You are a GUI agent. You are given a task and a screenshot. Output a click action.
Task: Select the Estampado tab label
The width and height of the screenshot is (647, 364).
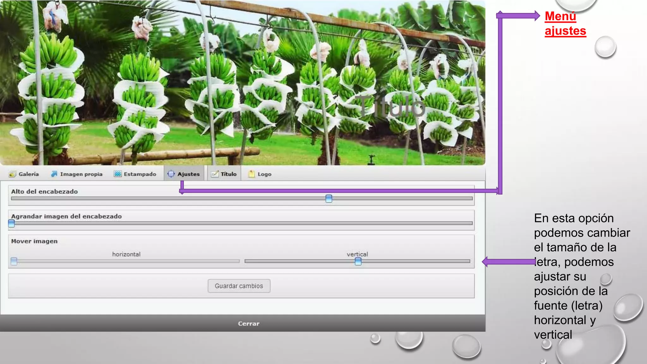(140, 174)
